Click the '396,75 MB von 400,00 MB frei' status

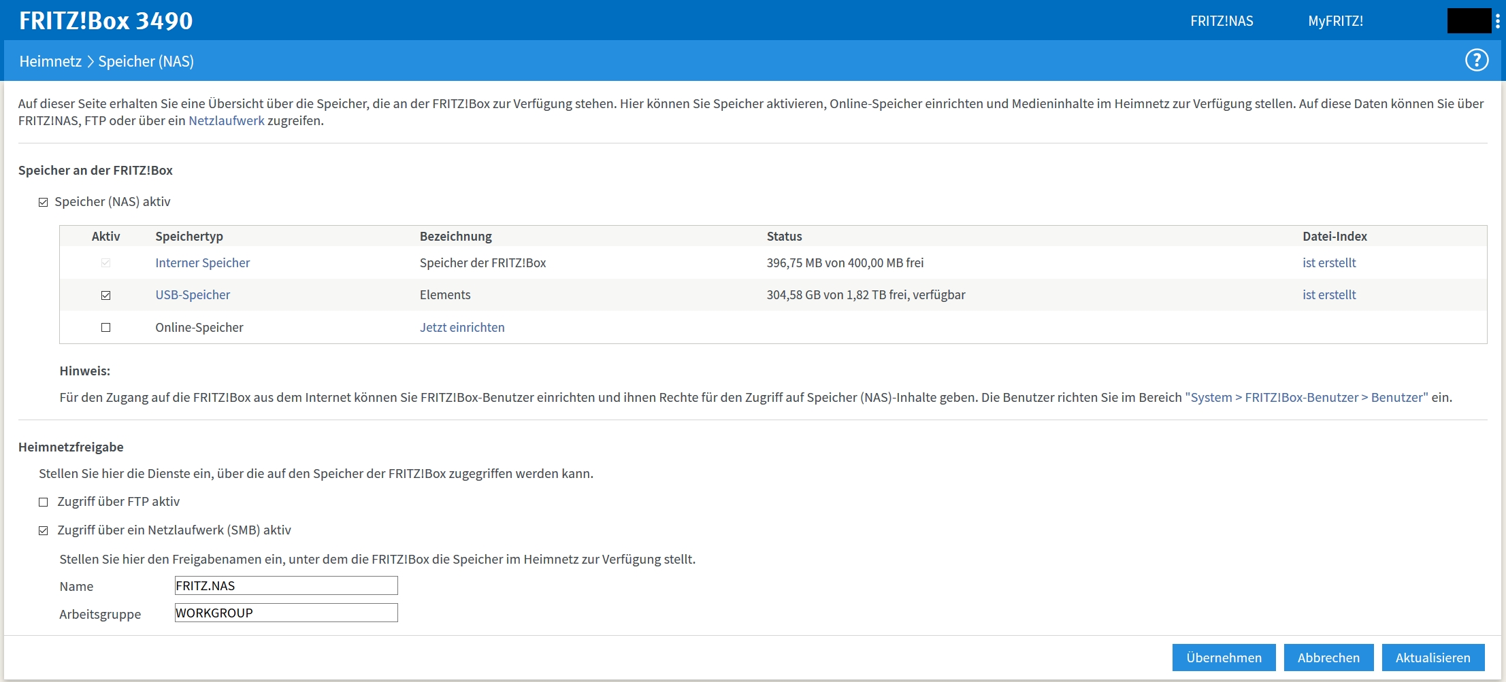845,262
